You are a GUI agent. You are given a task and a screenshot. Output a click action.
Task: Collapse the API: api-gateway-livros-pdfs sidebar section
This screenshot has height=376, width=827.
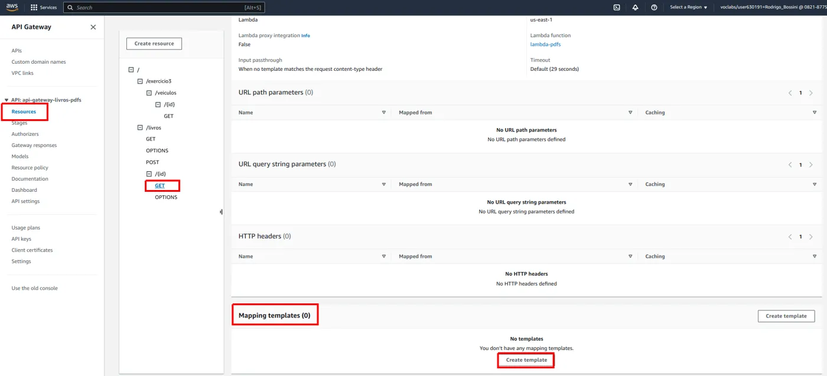6,100
